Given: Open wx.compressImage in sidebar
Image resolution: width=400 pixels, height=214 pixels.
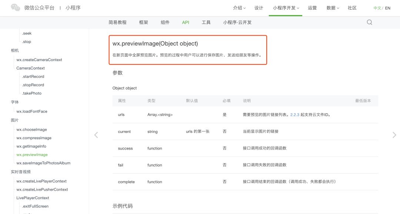Looking at the screenshot, I should coord(34,138).
